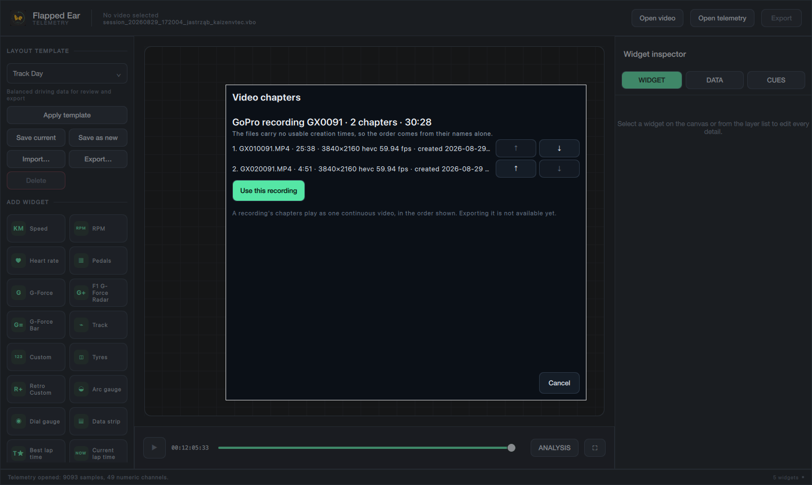
Task: Move chapter GX010091.MP4 up
Action: tap(516, 148)
